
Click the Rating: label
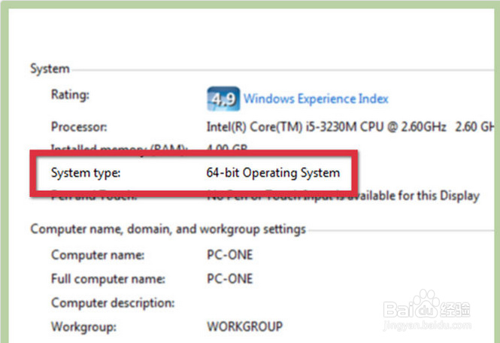click(x=70, y=95)
